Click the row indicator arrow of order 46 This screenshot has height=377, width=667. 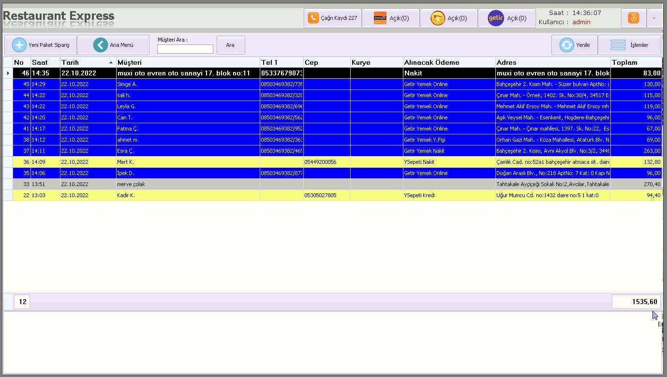(8, 73)
